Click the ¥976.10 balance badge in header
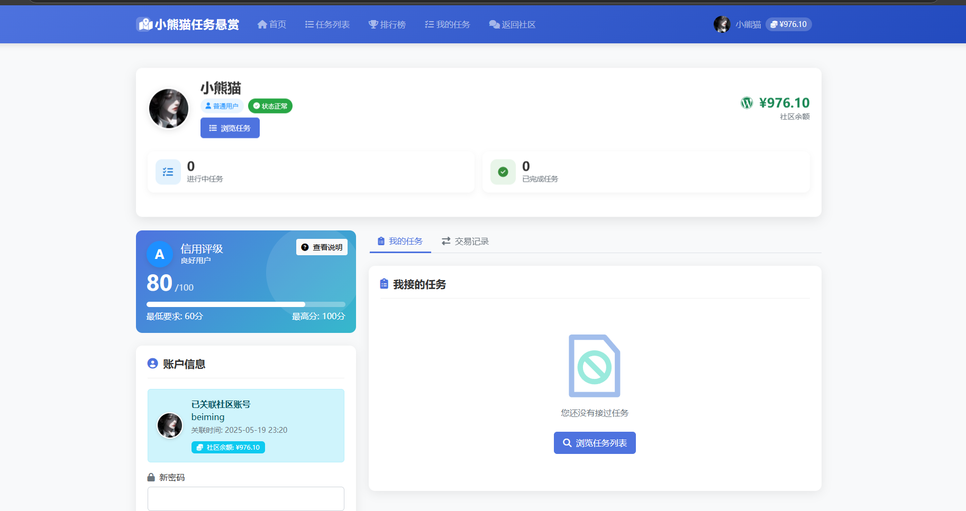 pyautogui.click(x=788, y=24)
